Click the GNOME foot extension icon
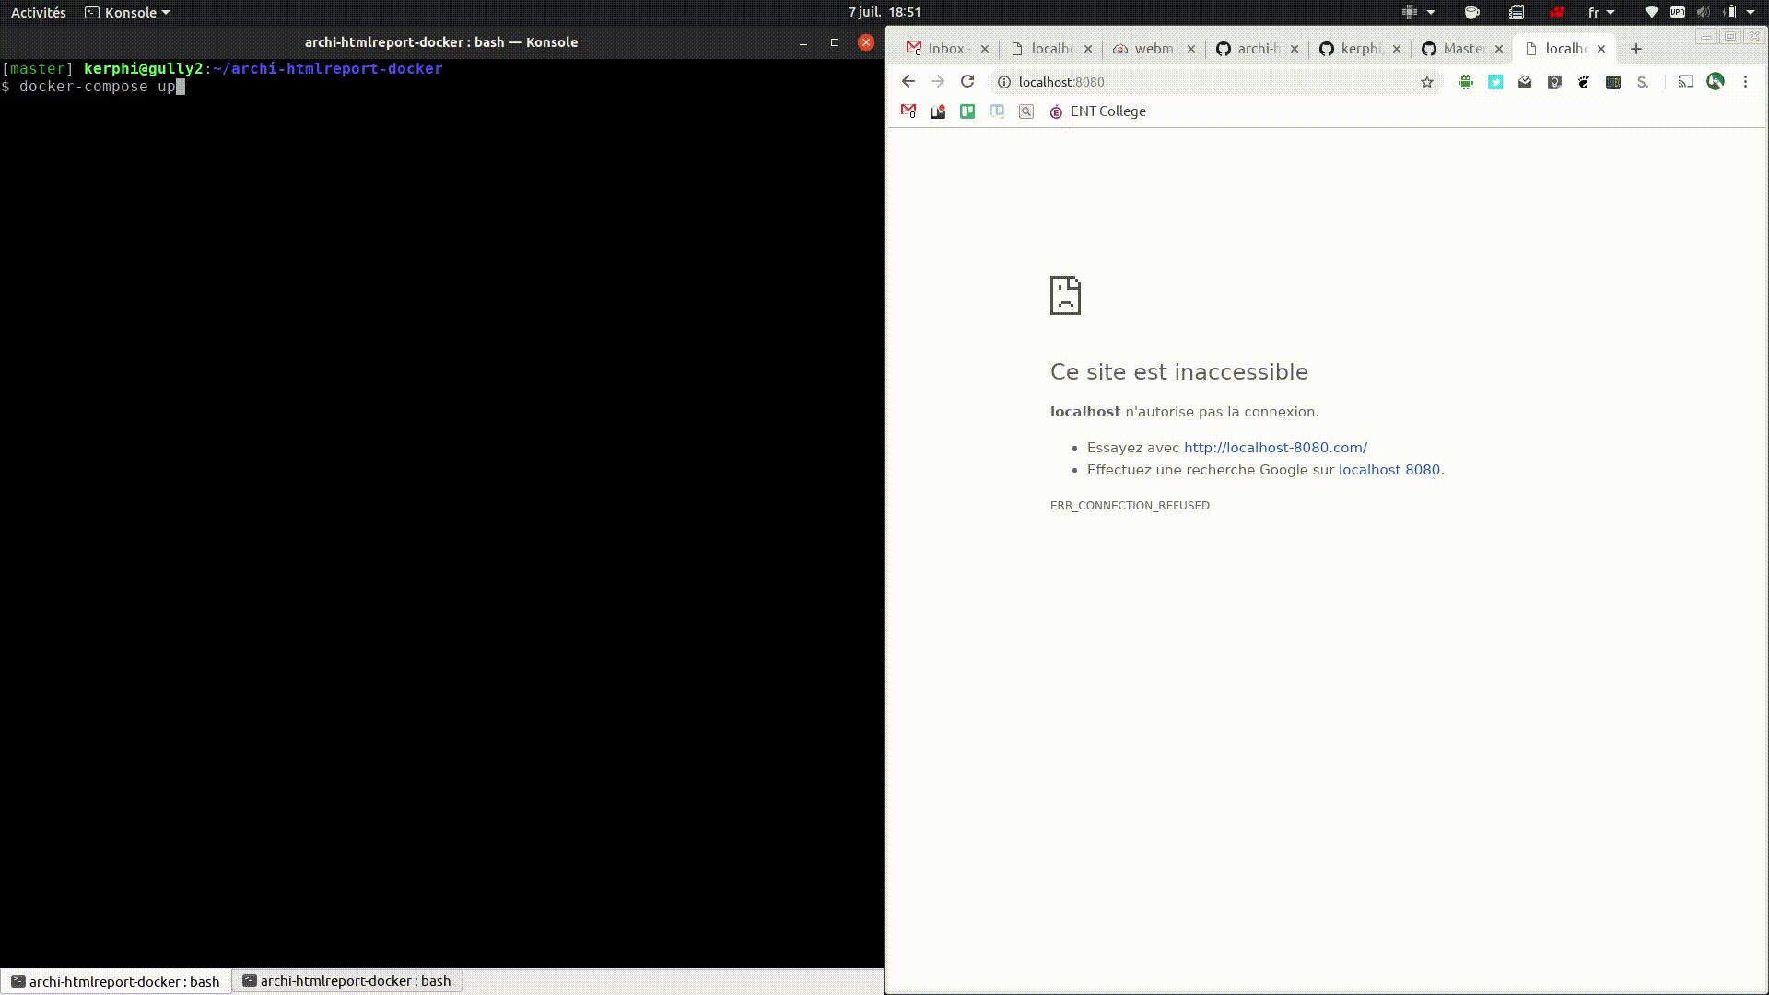Screen dimensions: 1769x995 [x=1584, y=82]
